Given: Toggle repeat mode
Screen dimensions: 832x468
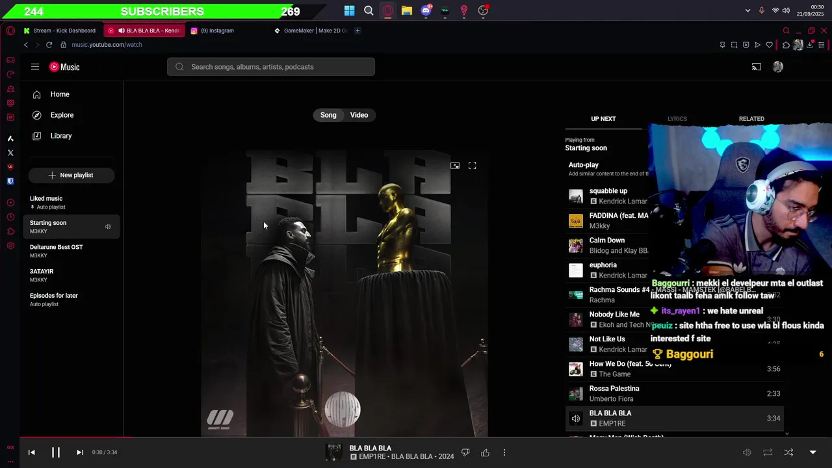Looking at the screenshot, I should click(768, 452).
